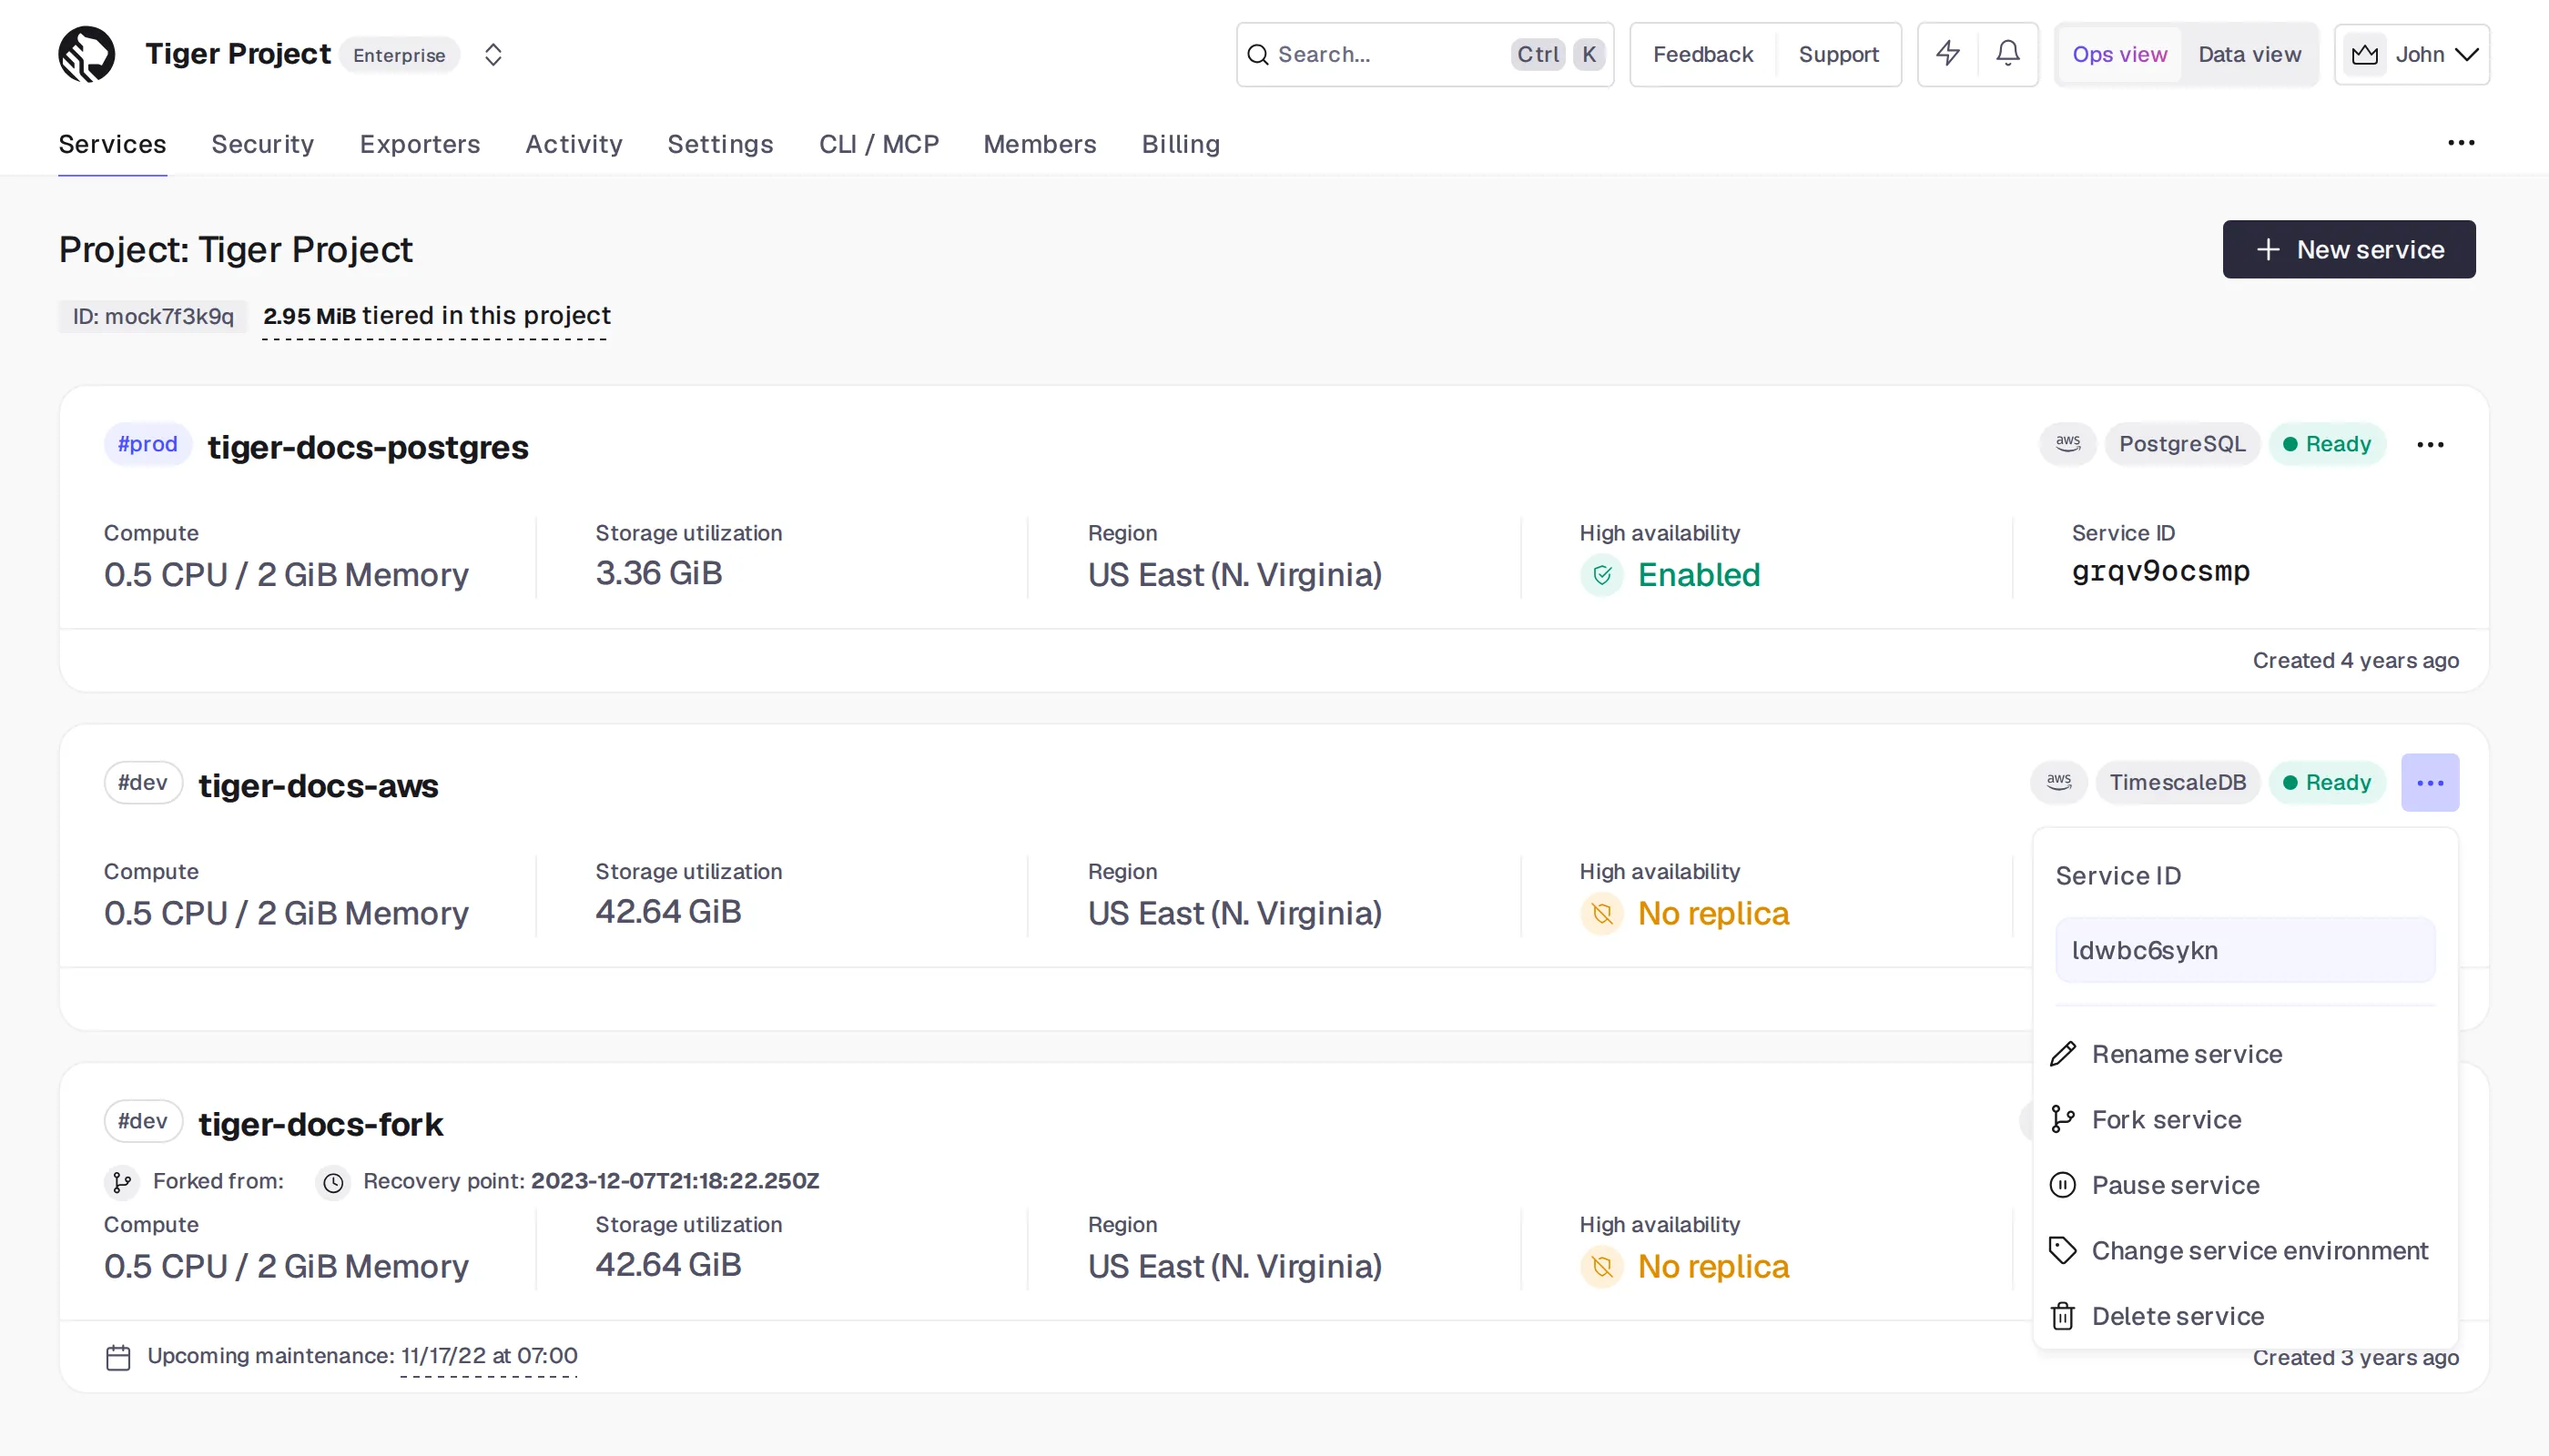Open the navigation overflow three-dot menu

click(2461, 143)
